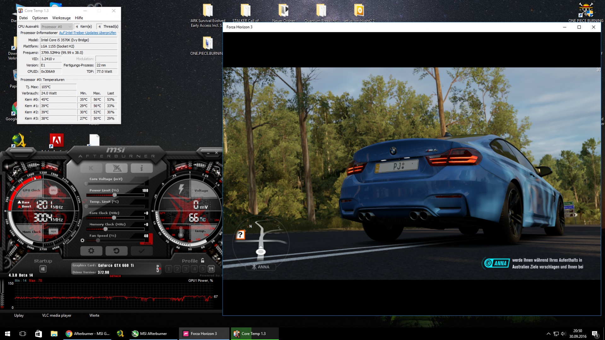605x340 pixels.
Task: Click the Memory Clock slider handle
Action: coord(105,229)
